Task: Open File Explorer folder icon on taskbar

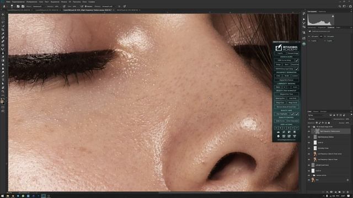Action: coord(7,196)
